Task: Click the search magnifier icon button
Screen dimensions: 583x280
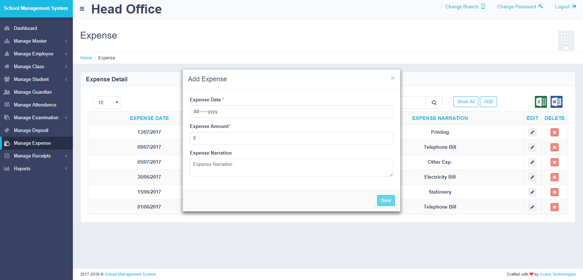Action: [x=434, y=102]
